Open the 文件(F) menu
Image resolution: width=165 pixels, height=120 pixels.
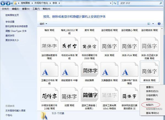point(5,9)
